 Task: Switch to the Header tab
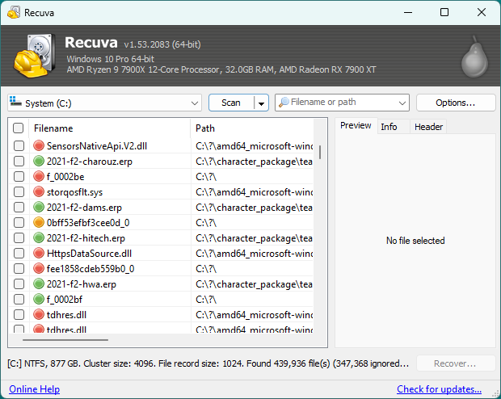(x=428, y=127)
